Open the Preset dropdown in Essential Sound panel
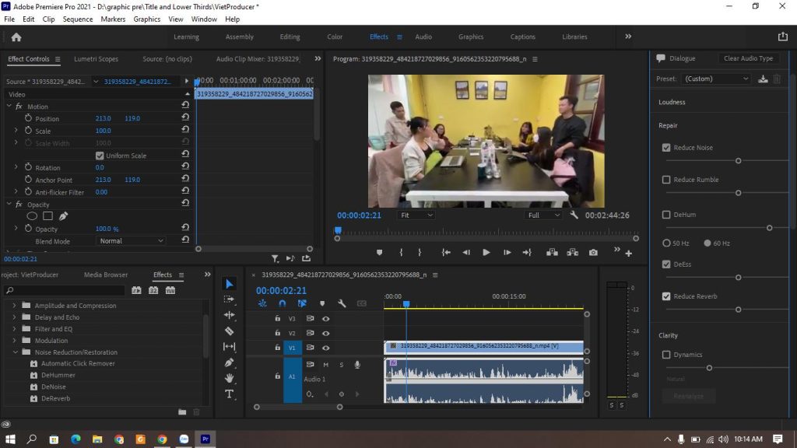This screenshot has width=797, height=448. [716, 78]
